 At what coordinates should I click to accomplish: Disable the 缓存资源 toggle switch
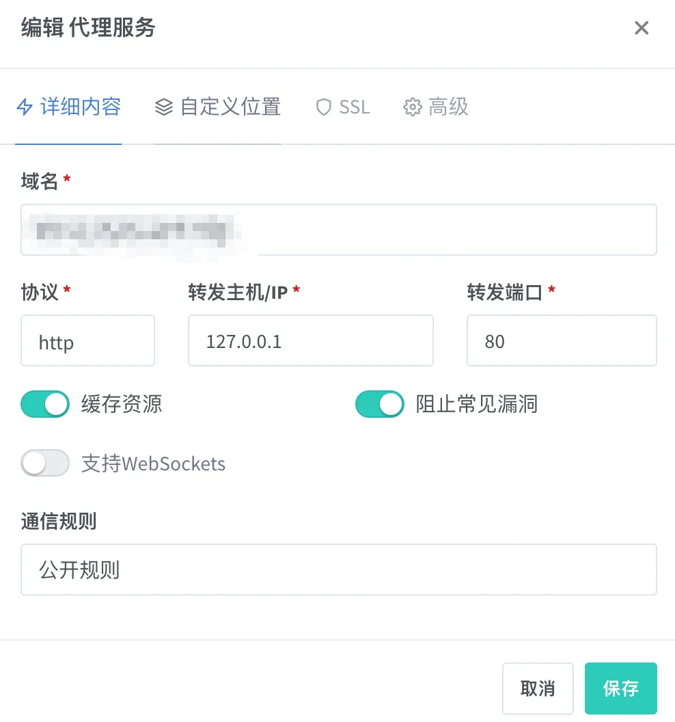[x=45, y=404]
